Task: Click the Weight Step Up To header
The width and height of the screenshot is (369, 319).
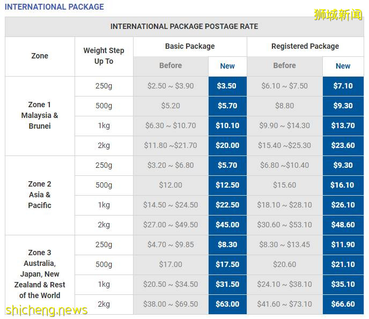Action: pos(104,56)
